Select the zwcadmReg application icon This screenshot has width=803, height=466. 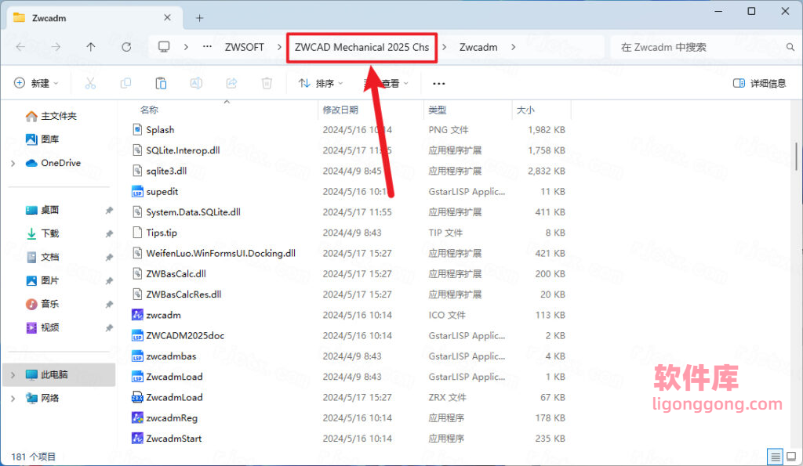coord(137,417)
